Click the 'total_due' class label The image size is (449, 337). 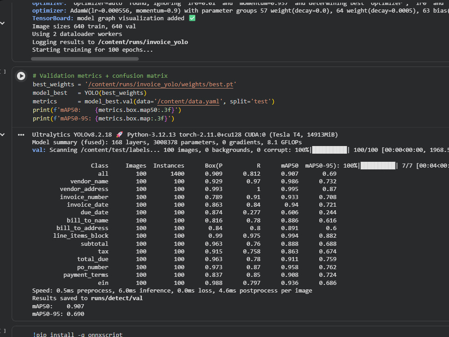coord(93,259)
